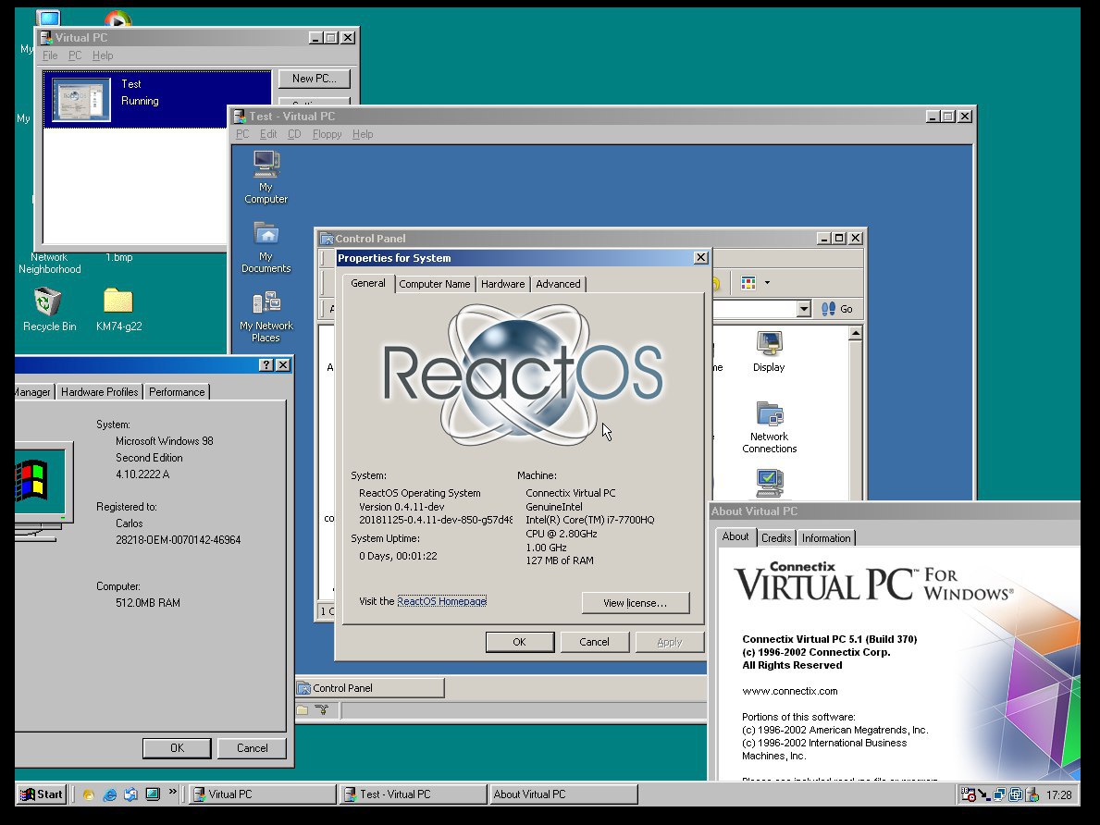The height and width of the screenshot is (825, 1100).
Task: Switch to Virtual PC taskbar button
Action: (x=263, y=794)
